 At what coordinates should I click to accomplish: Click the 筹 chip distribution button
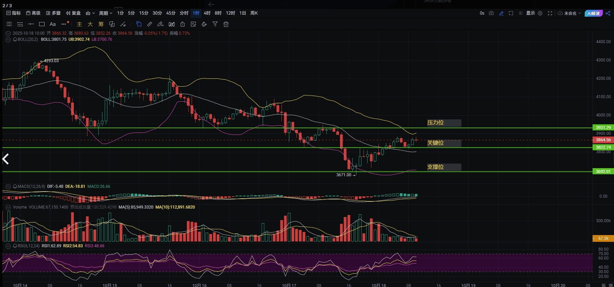pos(101,24)
